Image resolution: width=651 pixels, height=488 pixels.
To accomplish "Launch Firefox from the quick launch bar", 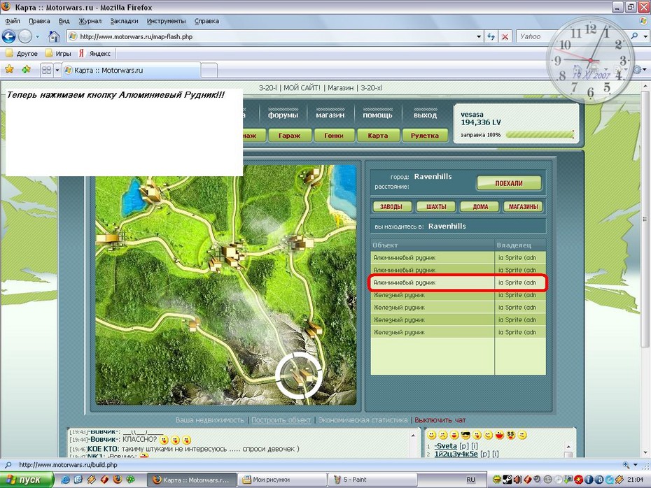I will tap(118, 480).
